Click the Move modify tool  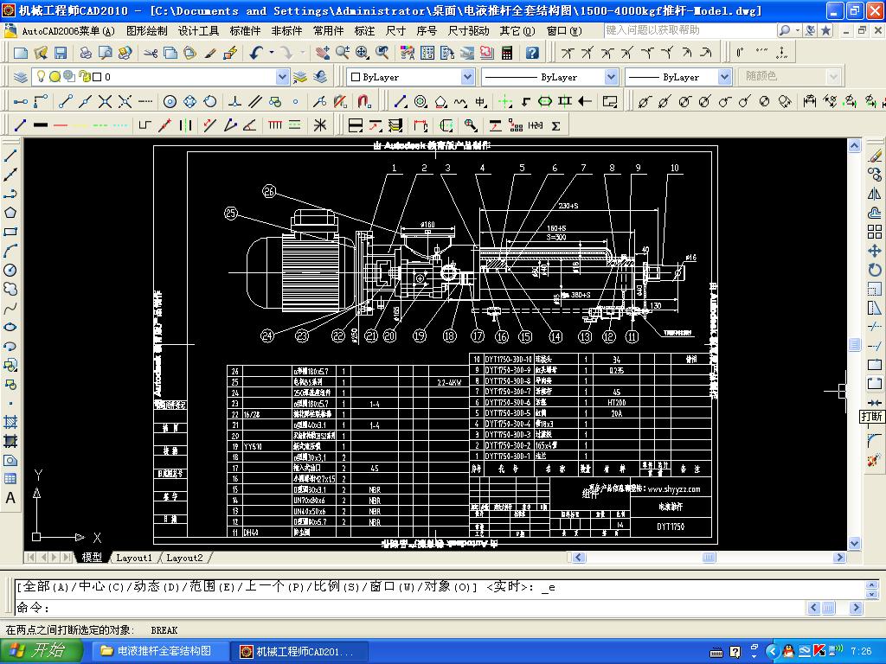click(x=875, y=251)
